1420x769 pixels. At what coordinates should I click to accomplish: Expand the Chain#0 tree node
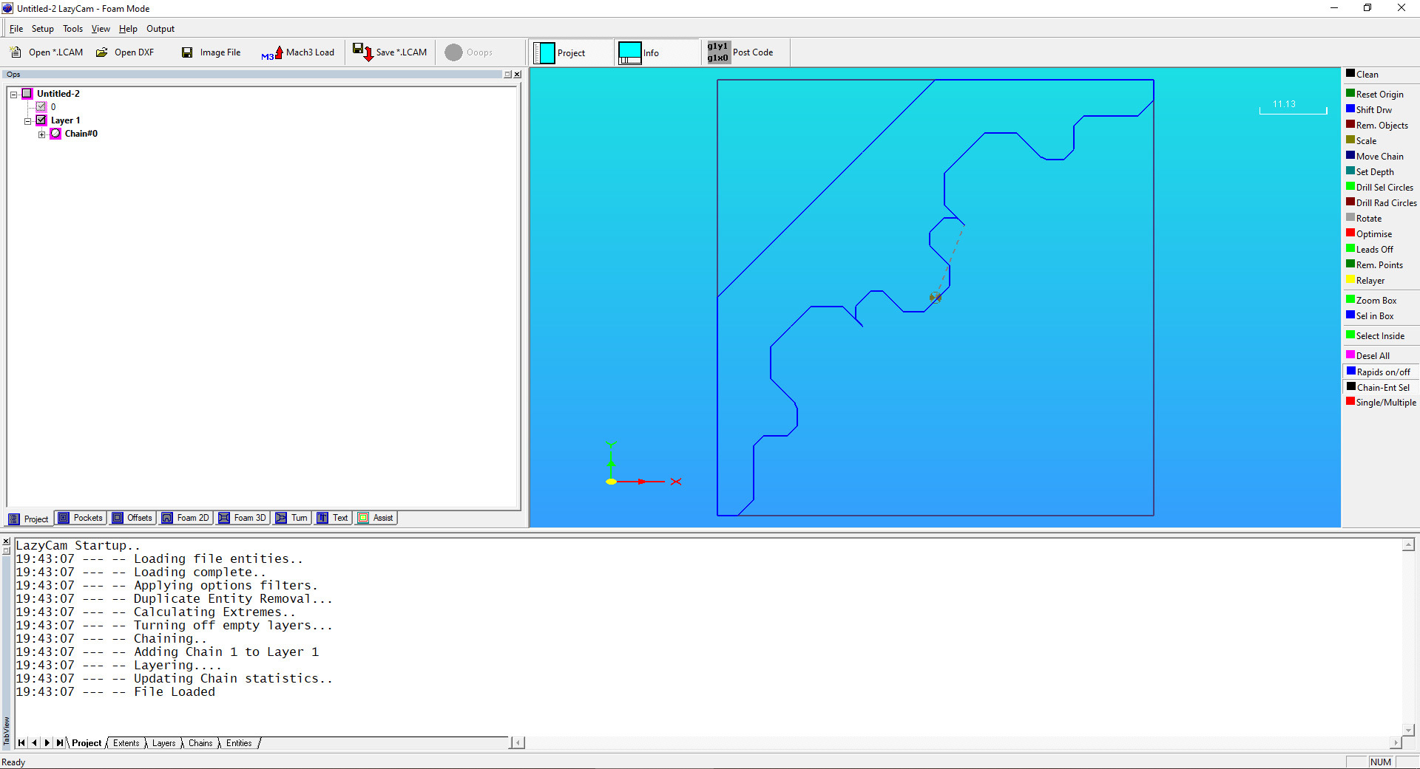pyautogui.click(x=42, y=134)
